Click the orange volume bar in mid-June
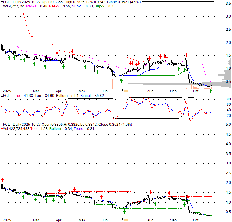Image resolution: width=232 pixels, height=222 pixels. [113, 84]
